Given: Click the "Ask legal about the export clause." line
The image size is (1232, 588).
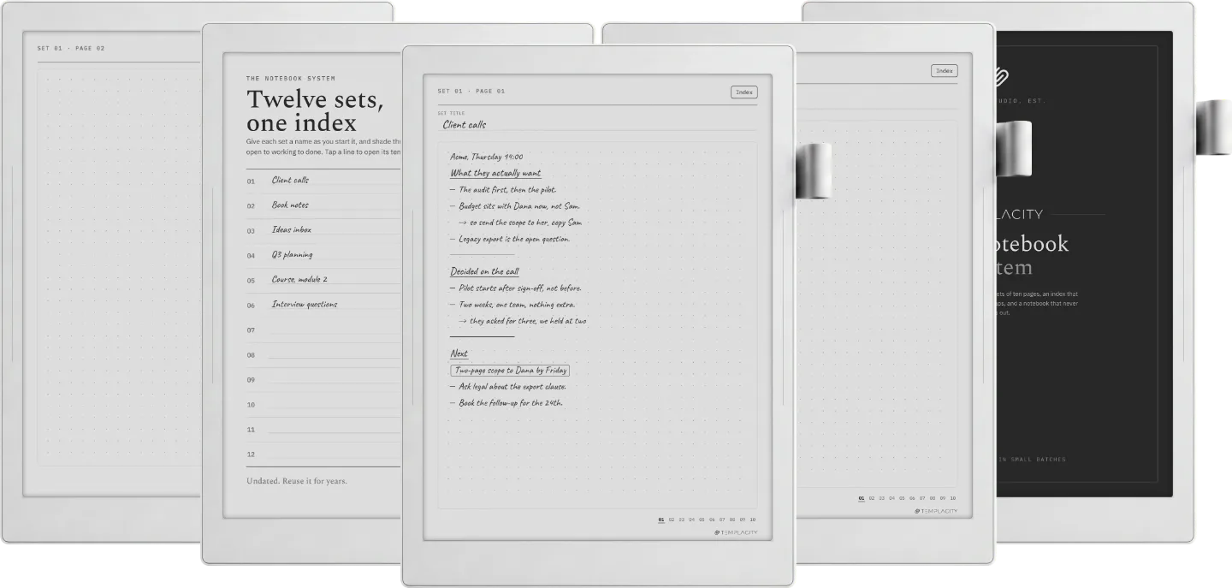Looking at the screenshot, I should click(508, 387).
